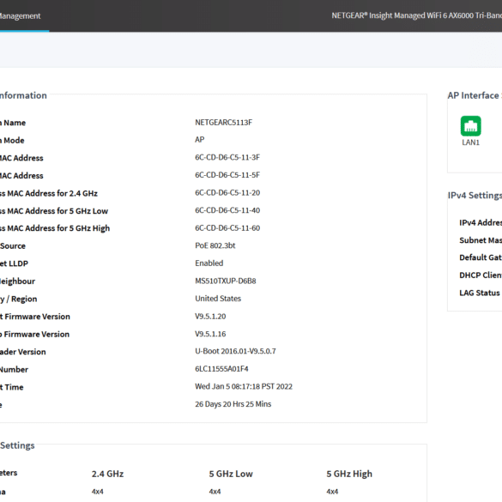Click the MAC Address for 5 GHz High label
This screenshot has height=502, width=502.
pyautogui.click(x=55, y=228)
